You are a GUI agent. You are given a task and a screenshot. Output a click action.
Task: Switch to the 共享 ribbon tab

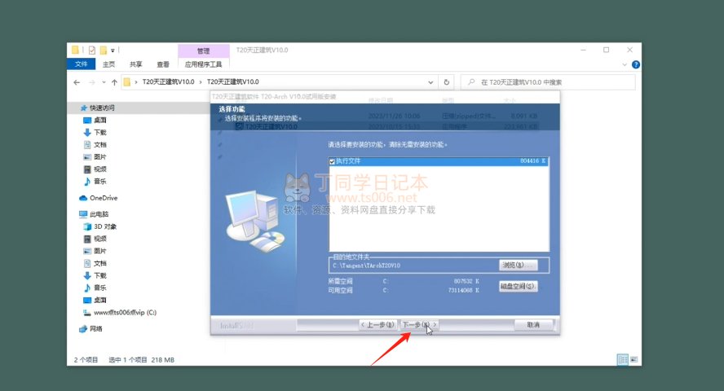click(135, 64)
